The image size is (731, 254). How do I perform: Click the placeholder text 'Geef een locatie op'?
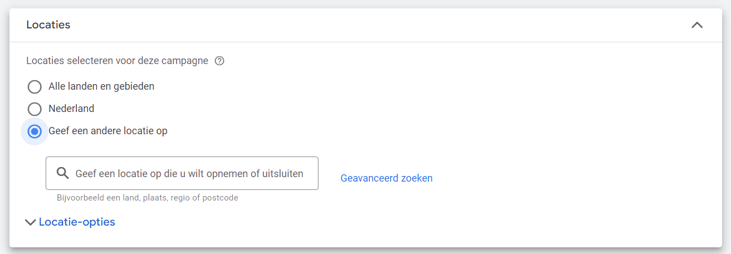click(189, 173)
